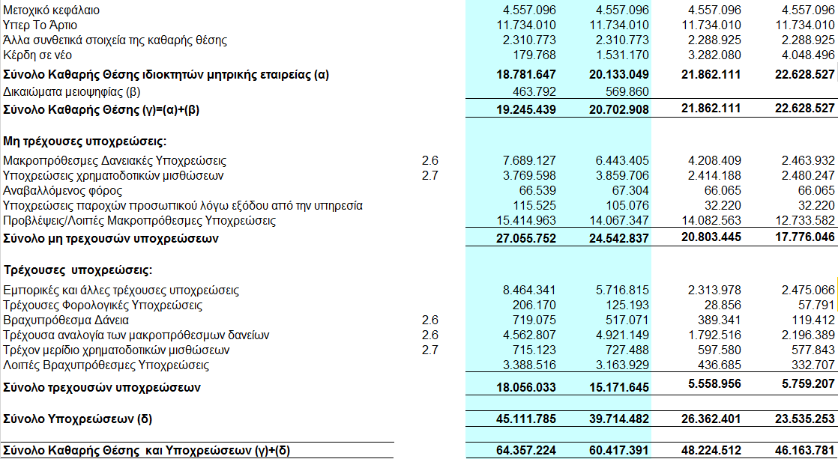Select 'Σύνολο Καθαρής Θέσης (γ)=(α)+(β)' label
The width and height of the screenshot is (838, 459).
(101, 109)
